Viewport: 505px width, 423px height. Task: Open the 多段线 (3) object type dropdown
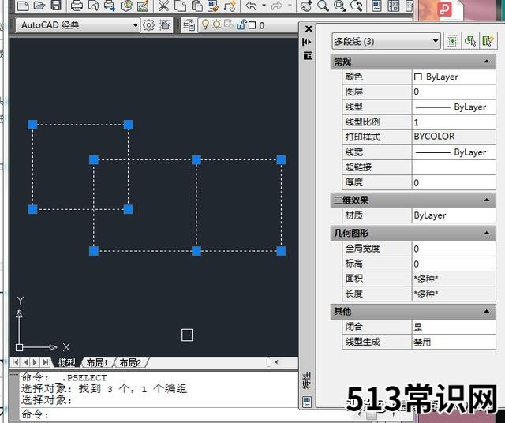point(435,41)
